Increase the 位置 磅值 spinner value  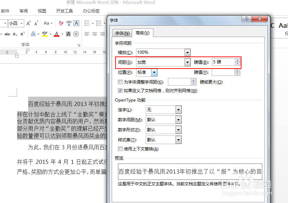click(x=237, y=71)
